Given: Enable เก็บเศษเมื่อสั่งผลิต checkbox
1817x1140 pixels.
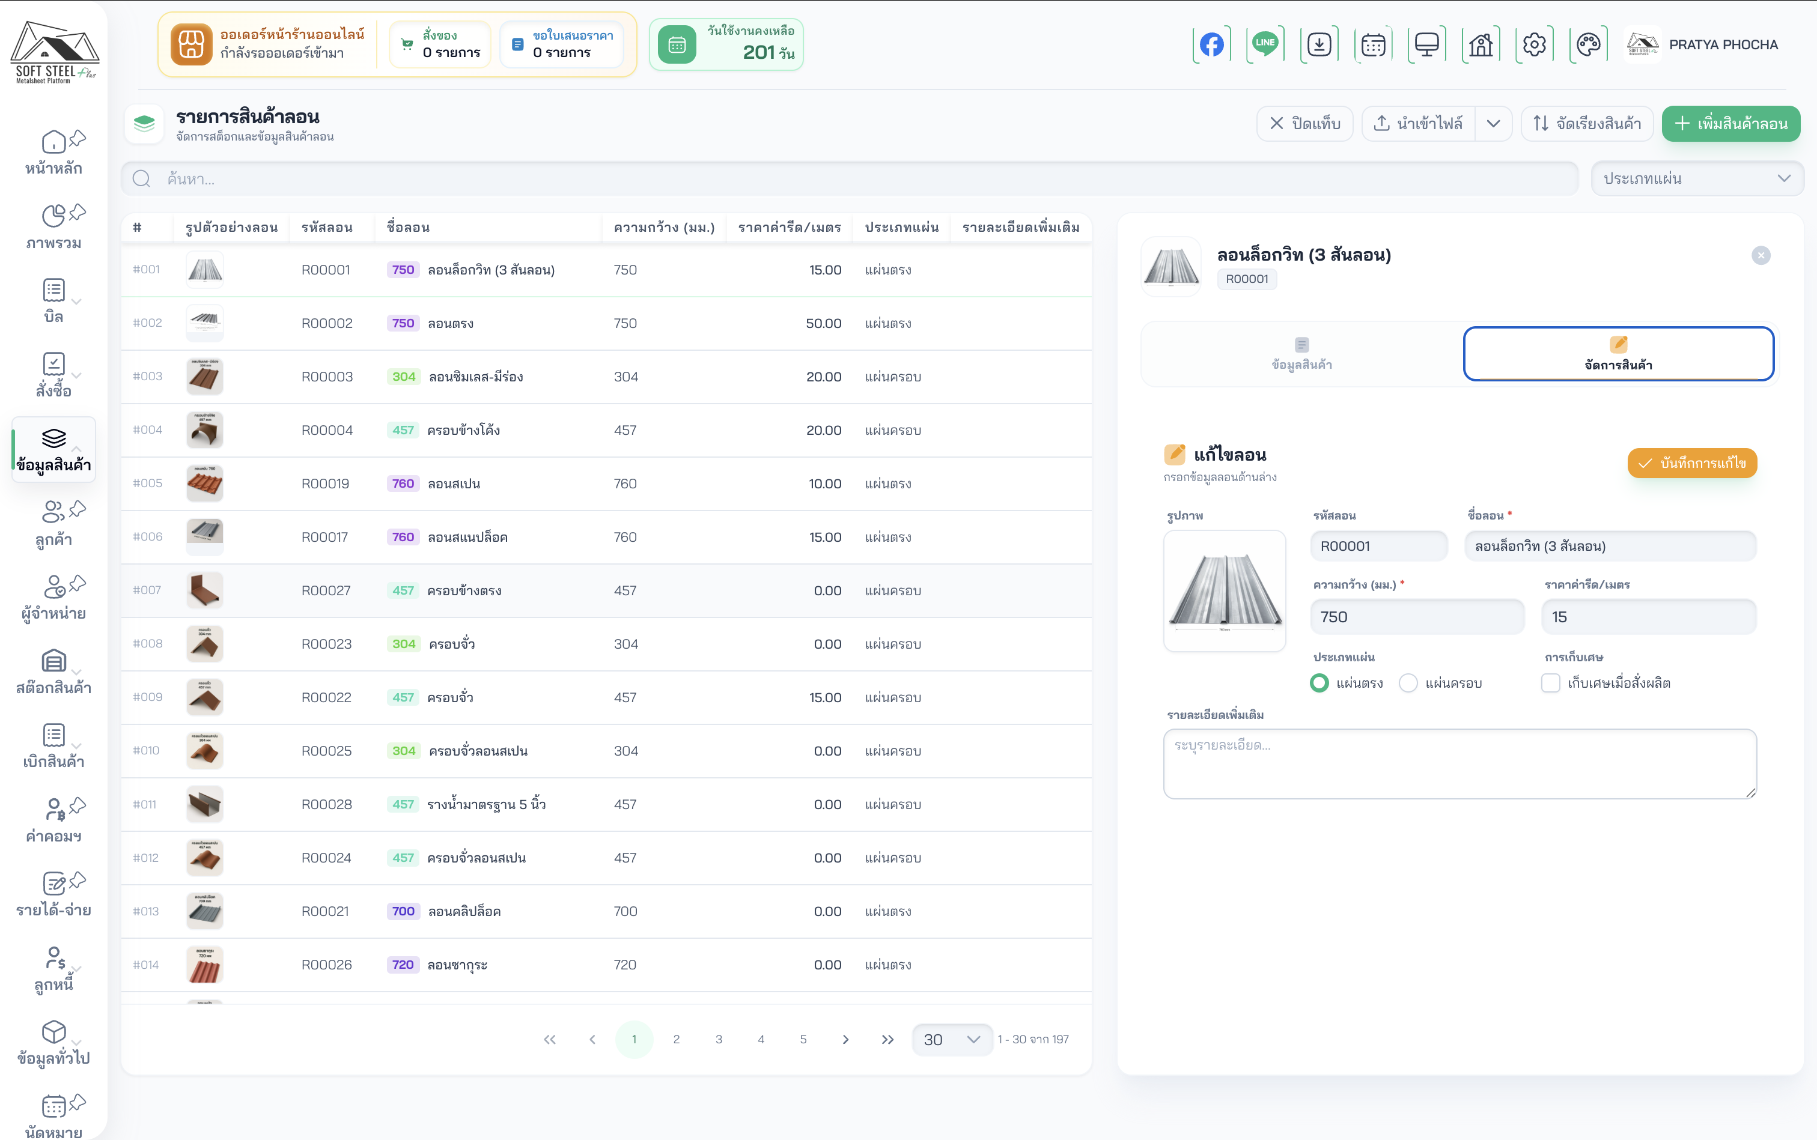Looking at the screenshot, I should [x=1551, y=683].
